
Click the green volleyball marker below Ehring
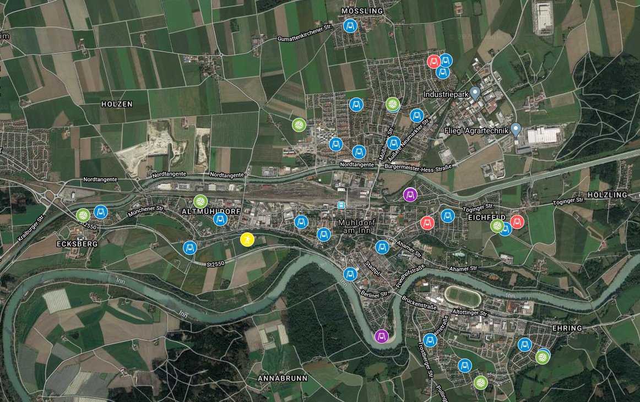point(543,357)
